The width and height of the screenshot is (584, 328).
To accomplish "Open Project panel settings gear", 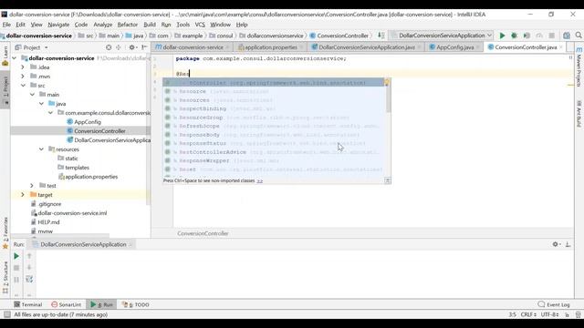I will (x=131, y=47).
